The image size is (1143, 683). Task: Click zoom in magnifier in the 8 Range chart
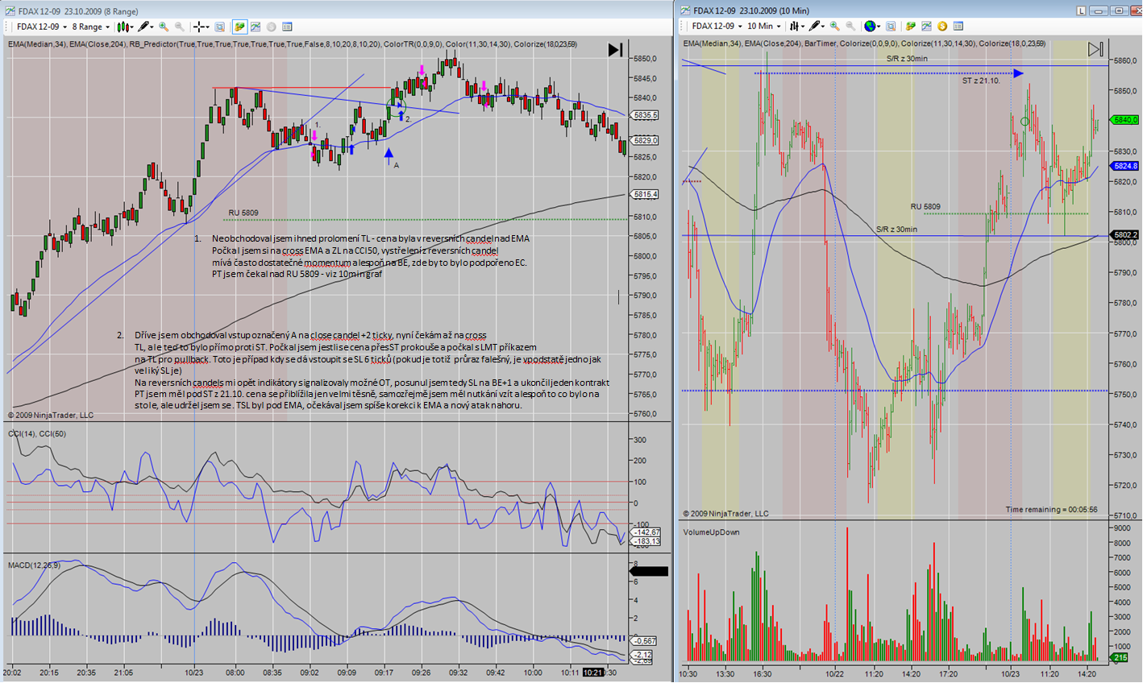(x=164, y=27)
